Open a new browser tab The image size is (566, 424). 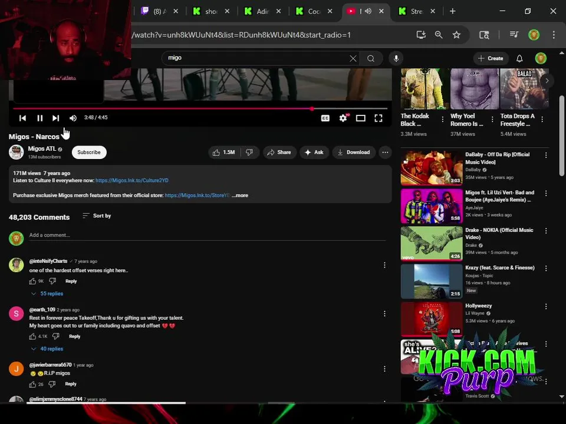pyautogui.click(x=453, y=11)
